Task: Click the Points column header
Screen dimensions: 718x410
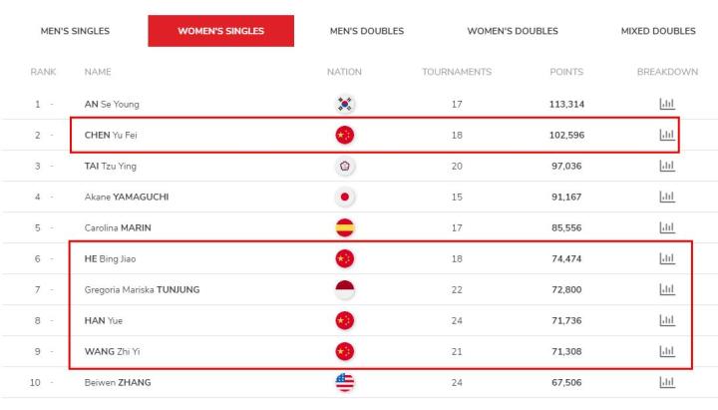Action: tap(566, 72)
